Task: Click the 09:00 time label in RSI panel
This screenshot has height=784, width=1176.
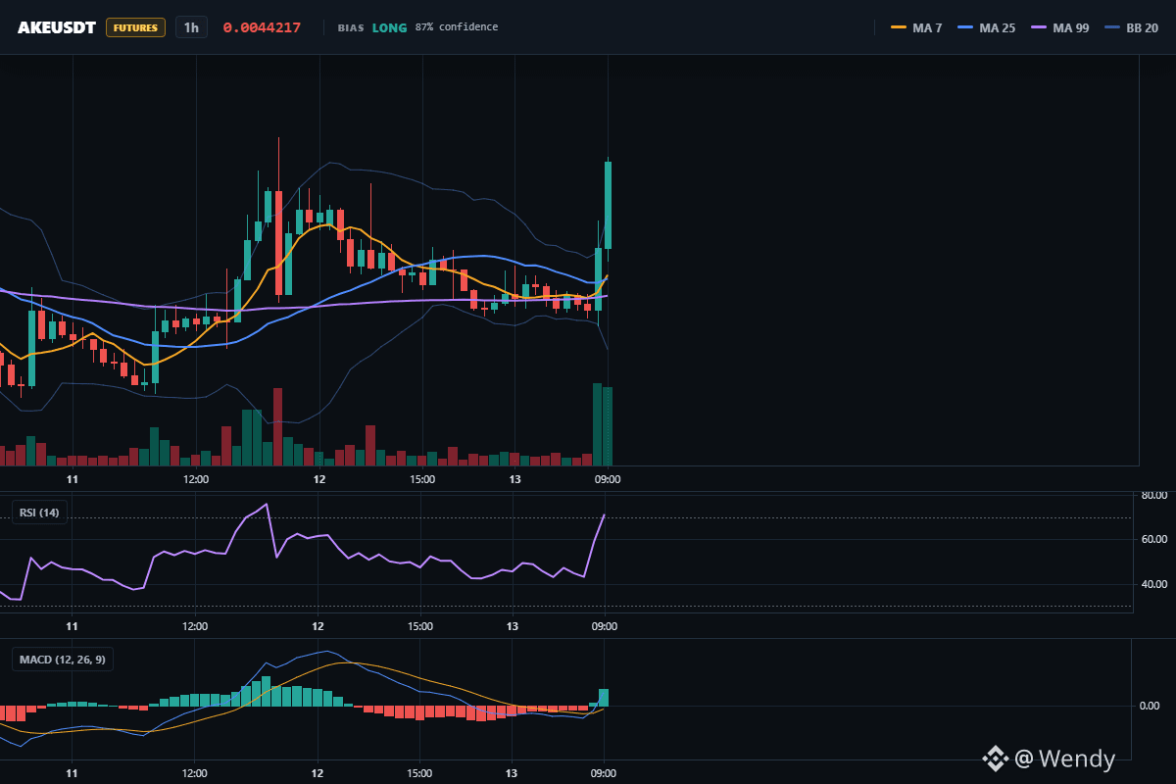Action: pos(604,625)
